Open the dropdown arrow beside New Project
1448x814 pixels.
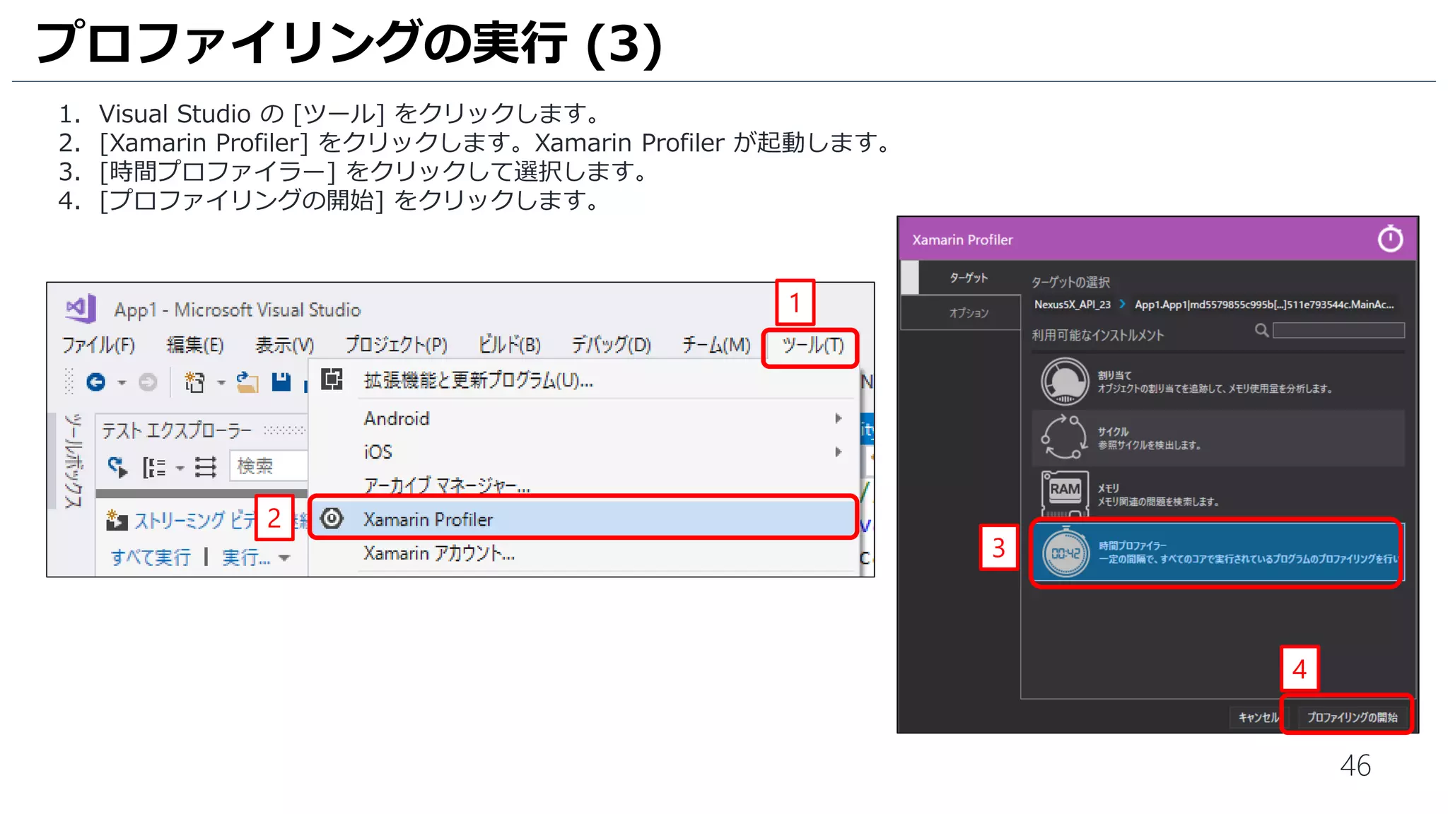tap(221, 383)
